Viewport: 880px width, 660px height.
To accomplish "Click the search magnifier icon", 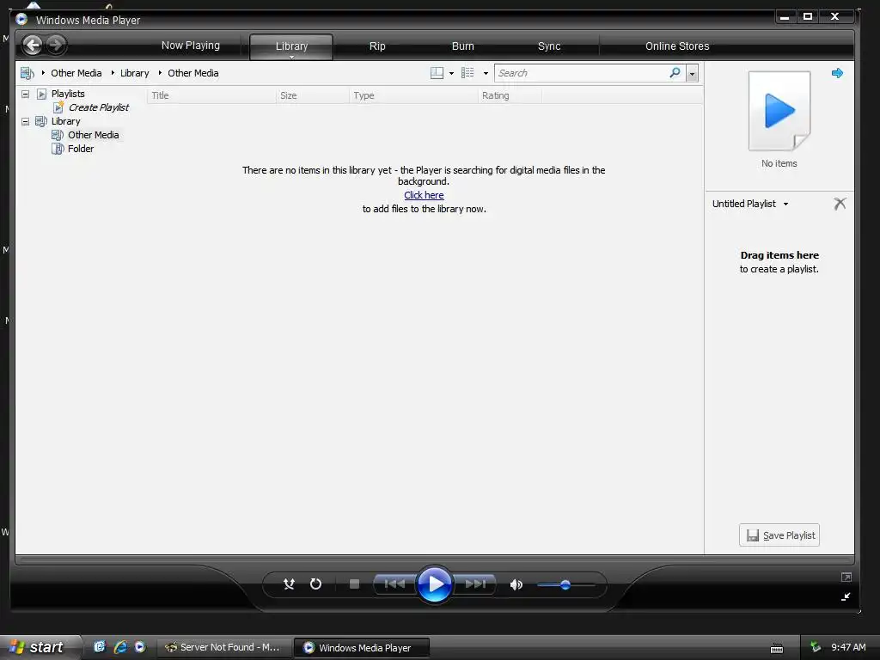I will [675, 72].
